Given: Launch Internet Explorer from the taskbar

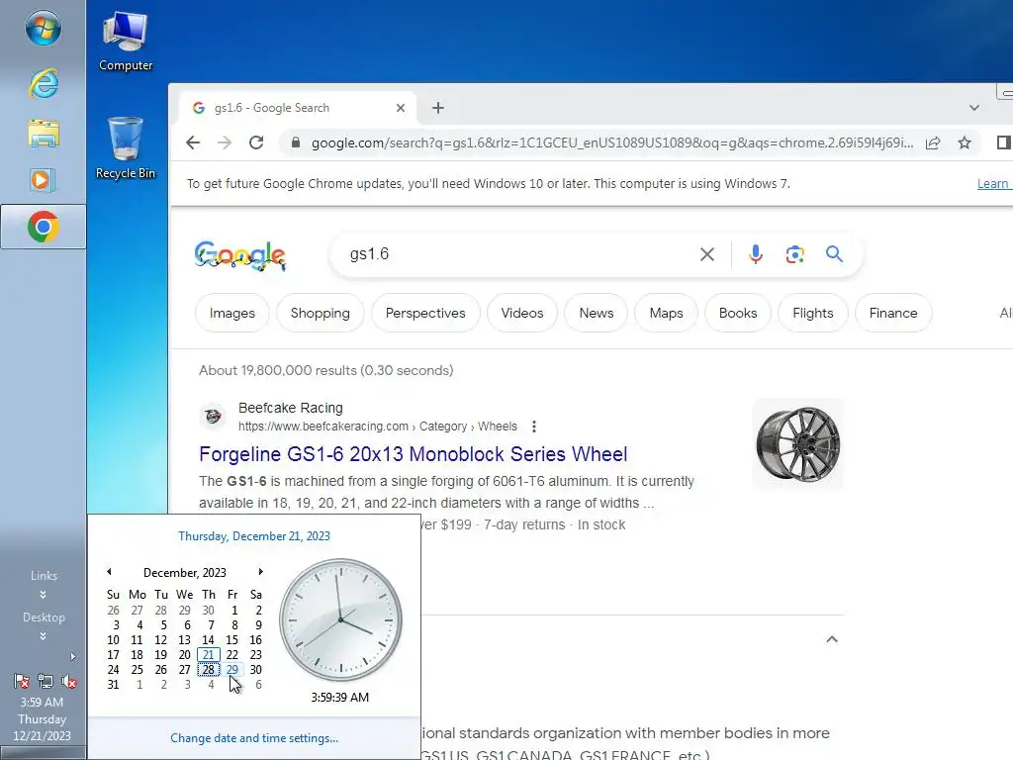Looking at the screenshot, I should 44,83.
